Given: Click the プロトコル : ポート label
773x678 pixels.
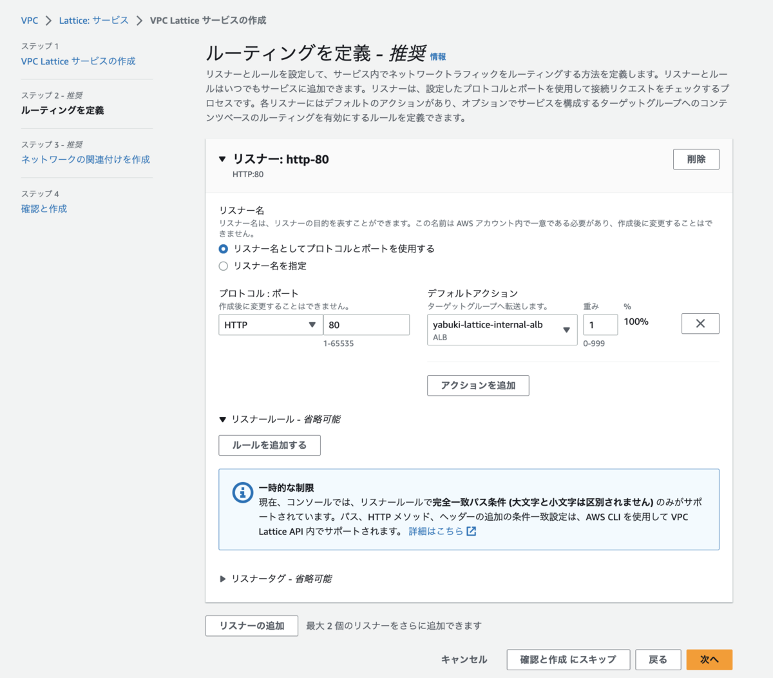Looking at the screenshot, I should point(258,293).
